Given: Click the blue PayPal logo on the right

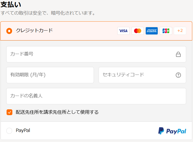Looking at the screenshot, I should click(172, 131).
